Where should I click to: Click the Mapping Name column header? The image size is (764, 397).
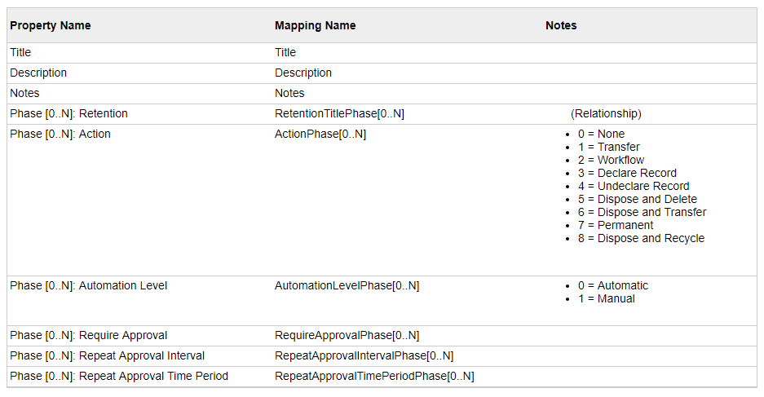coord(316,25)
